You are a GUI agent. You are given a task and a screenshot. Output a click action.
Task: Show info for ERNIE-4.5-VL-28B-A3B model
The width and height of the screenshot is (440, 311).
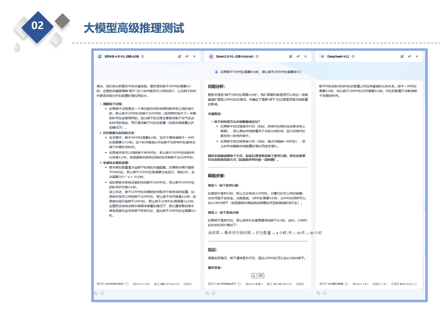[x=143, y=57]
